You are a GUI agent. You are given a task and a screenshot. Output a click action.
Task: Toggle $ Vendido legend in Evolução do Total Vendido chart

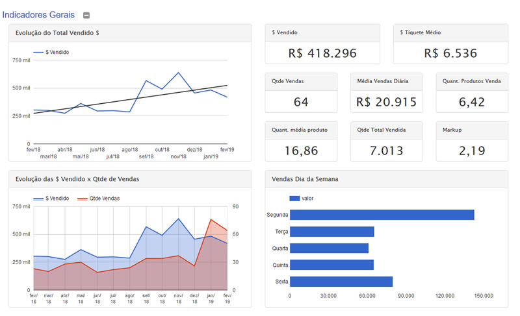click(x=57, y=52)
